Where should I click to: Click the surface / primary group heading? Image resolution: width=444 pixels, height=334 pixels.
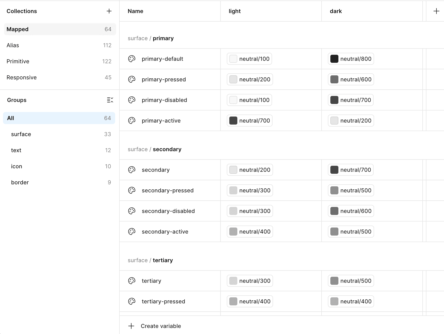[x=151, y=38]
